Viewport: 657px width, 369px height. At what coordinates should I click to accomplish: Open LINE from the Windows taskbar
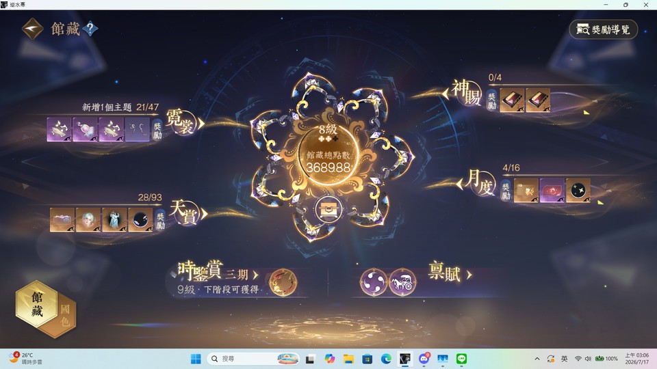coord(461,359)
